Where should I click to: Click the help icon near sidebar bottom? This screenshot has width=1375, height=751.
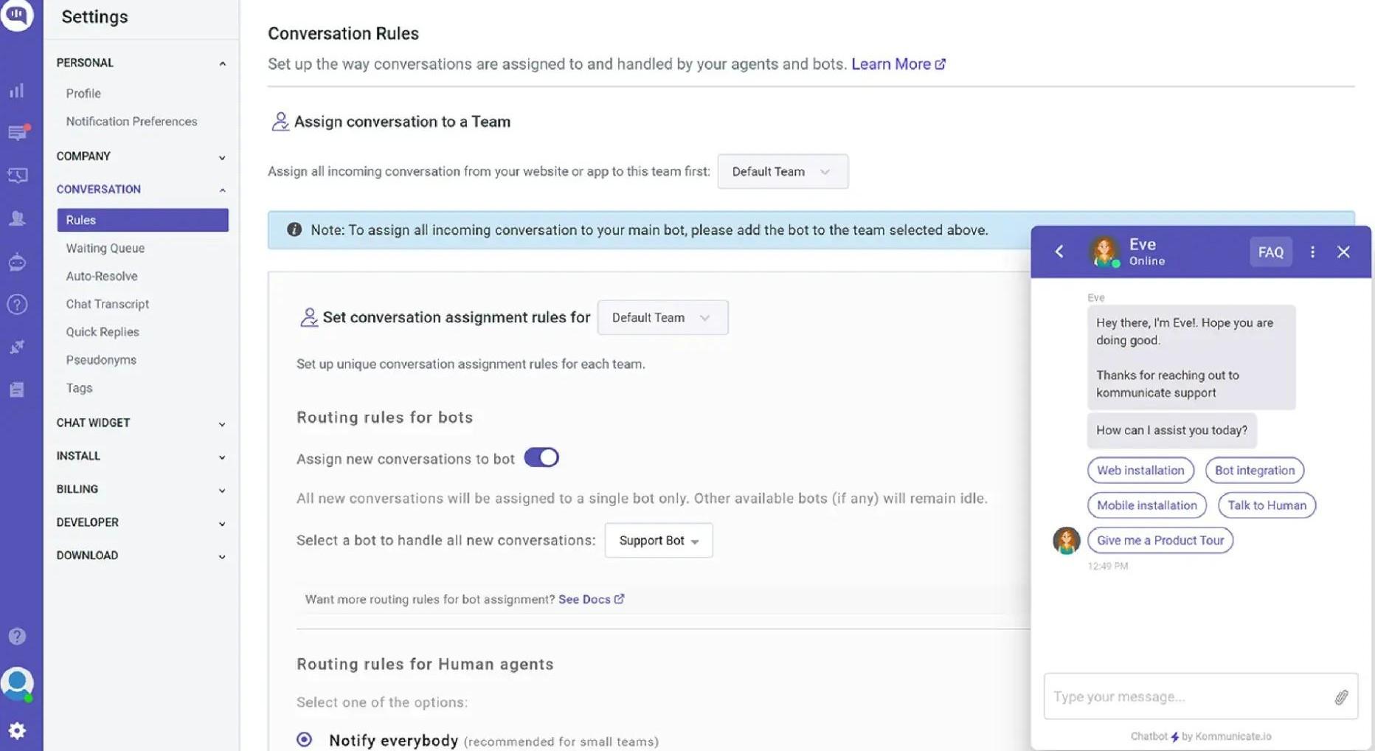click(x=17, y=637)
